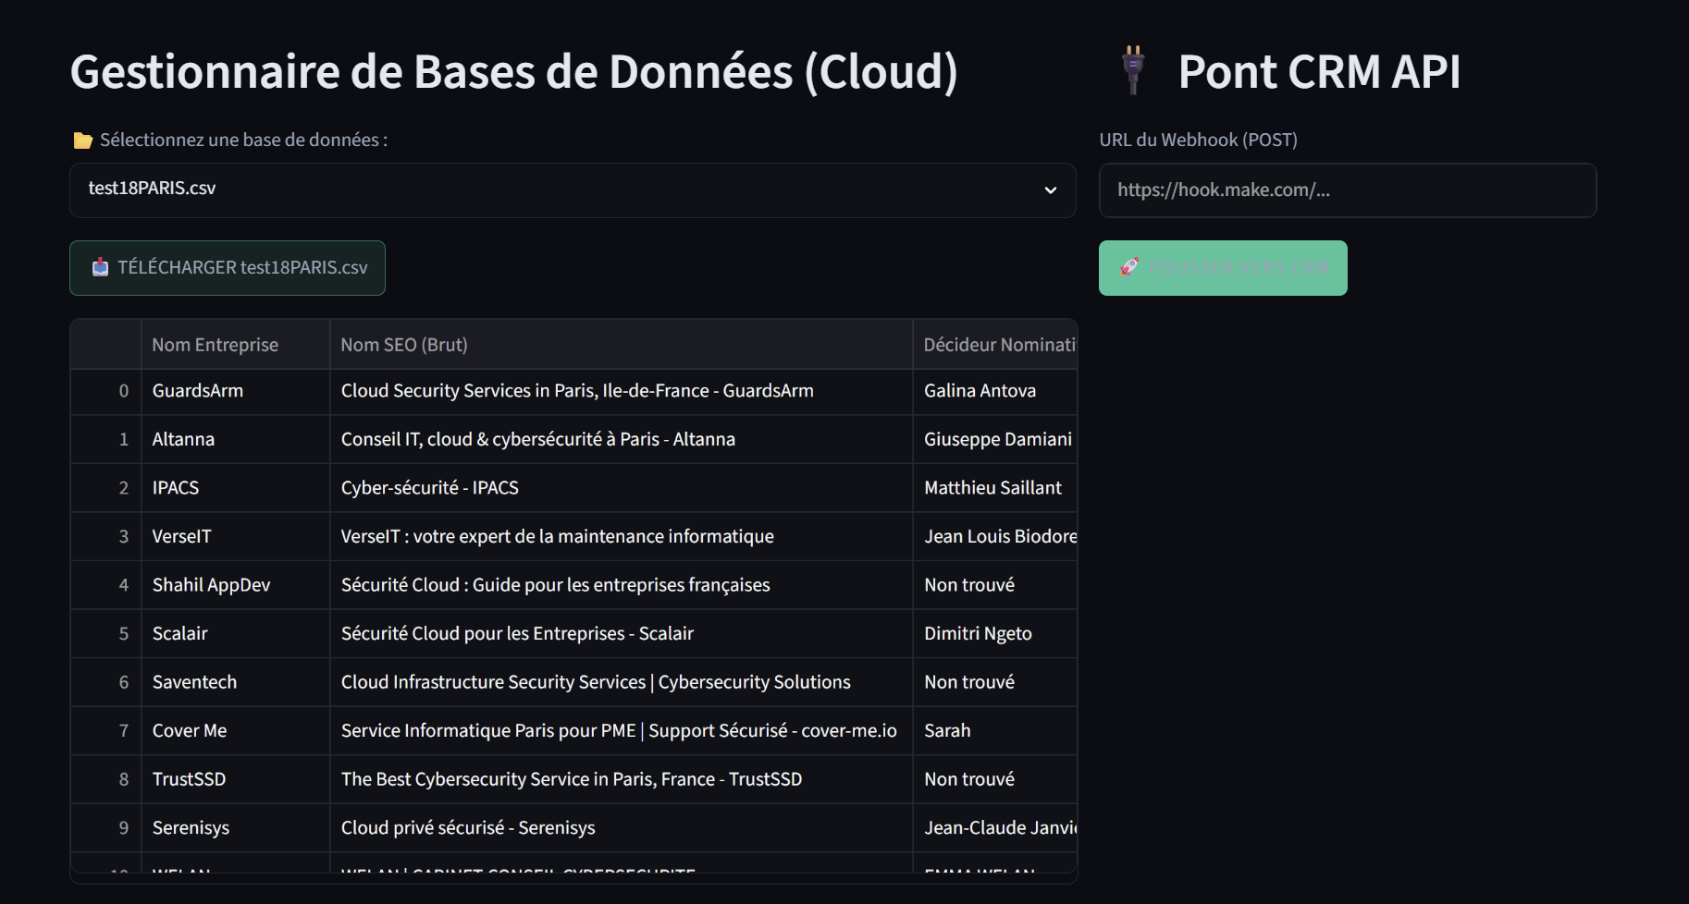Click Non trouvé in Saventech row
1689x904 pixels.
995,682
